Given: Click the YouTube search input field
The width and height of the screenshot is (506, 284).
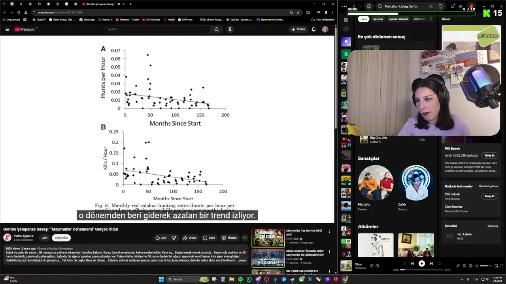Looking at the screenshot, I should (157, 29).
